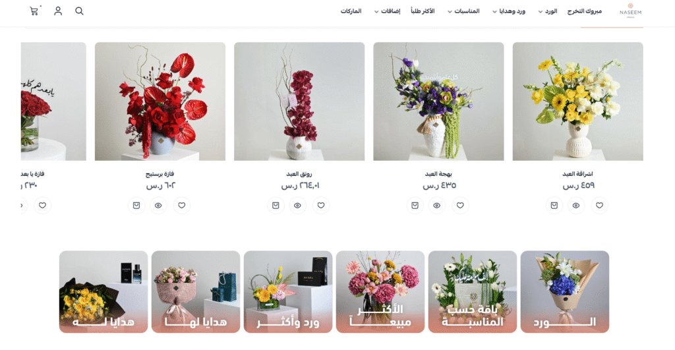
Task: Open the shopping cart icon
Action: pyautogui.click(x=34, y=11)
